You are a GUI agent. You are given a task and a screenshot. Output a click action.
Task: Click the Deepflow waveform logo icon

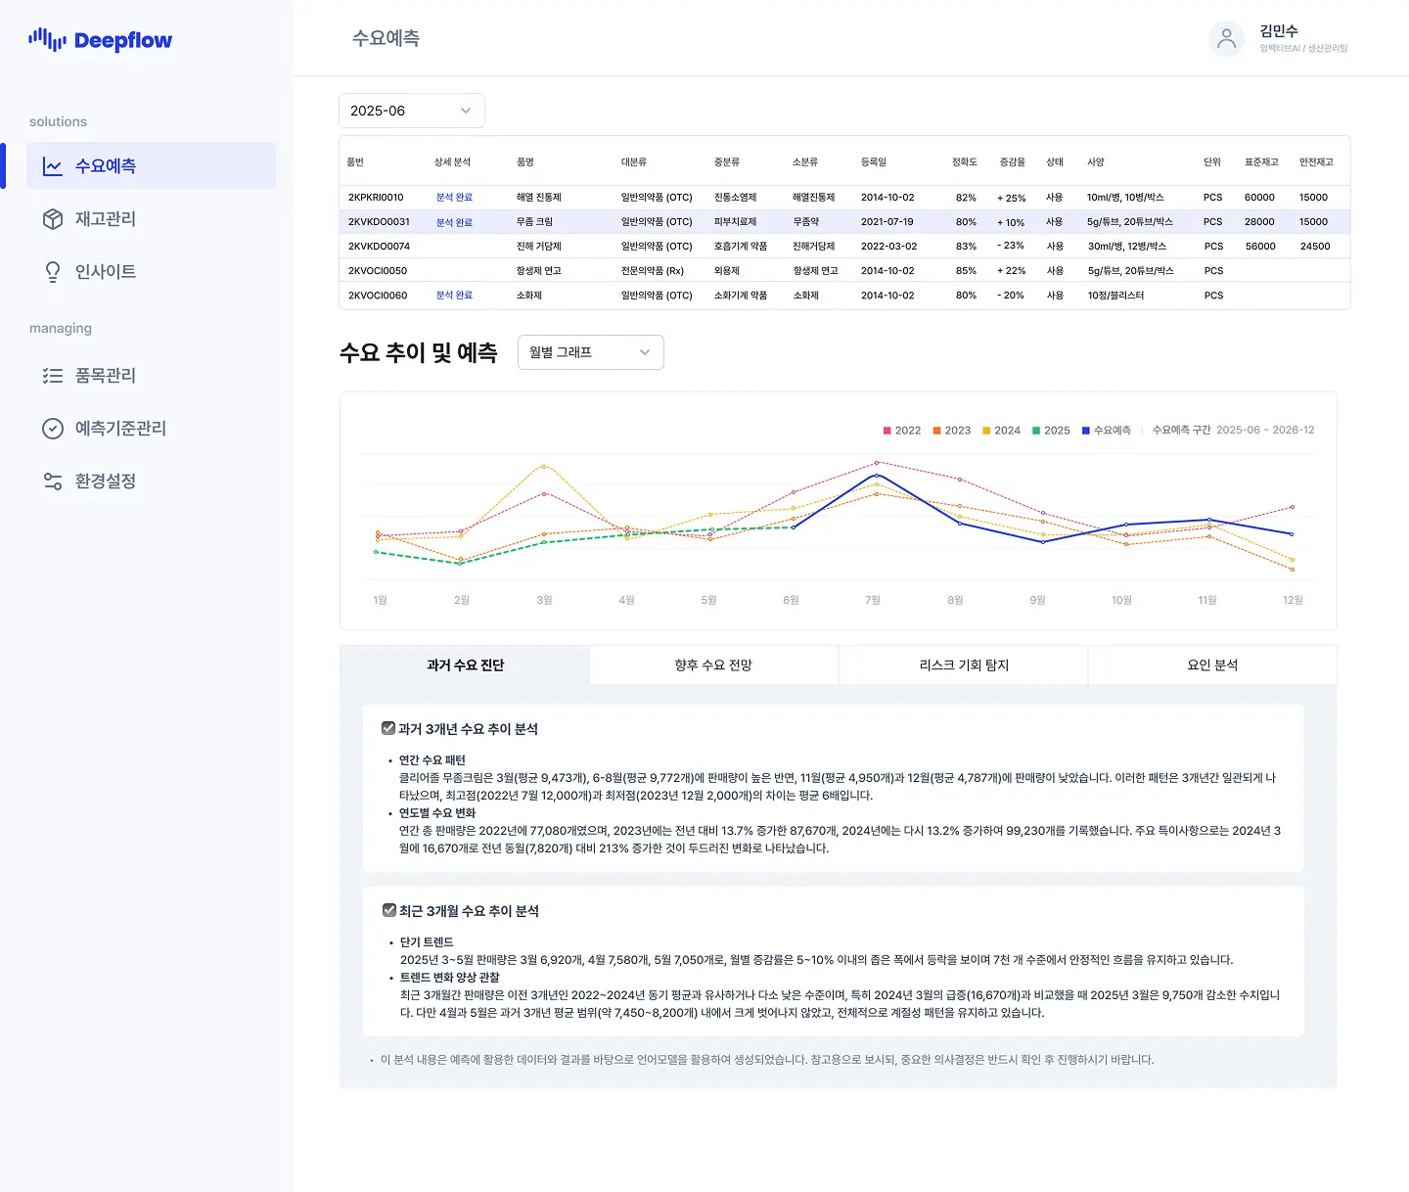click(47, 39)
